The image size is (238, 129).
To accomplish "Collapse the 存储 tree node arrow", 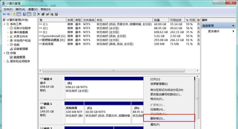I will pyautogui.click(x=4, y=53).
